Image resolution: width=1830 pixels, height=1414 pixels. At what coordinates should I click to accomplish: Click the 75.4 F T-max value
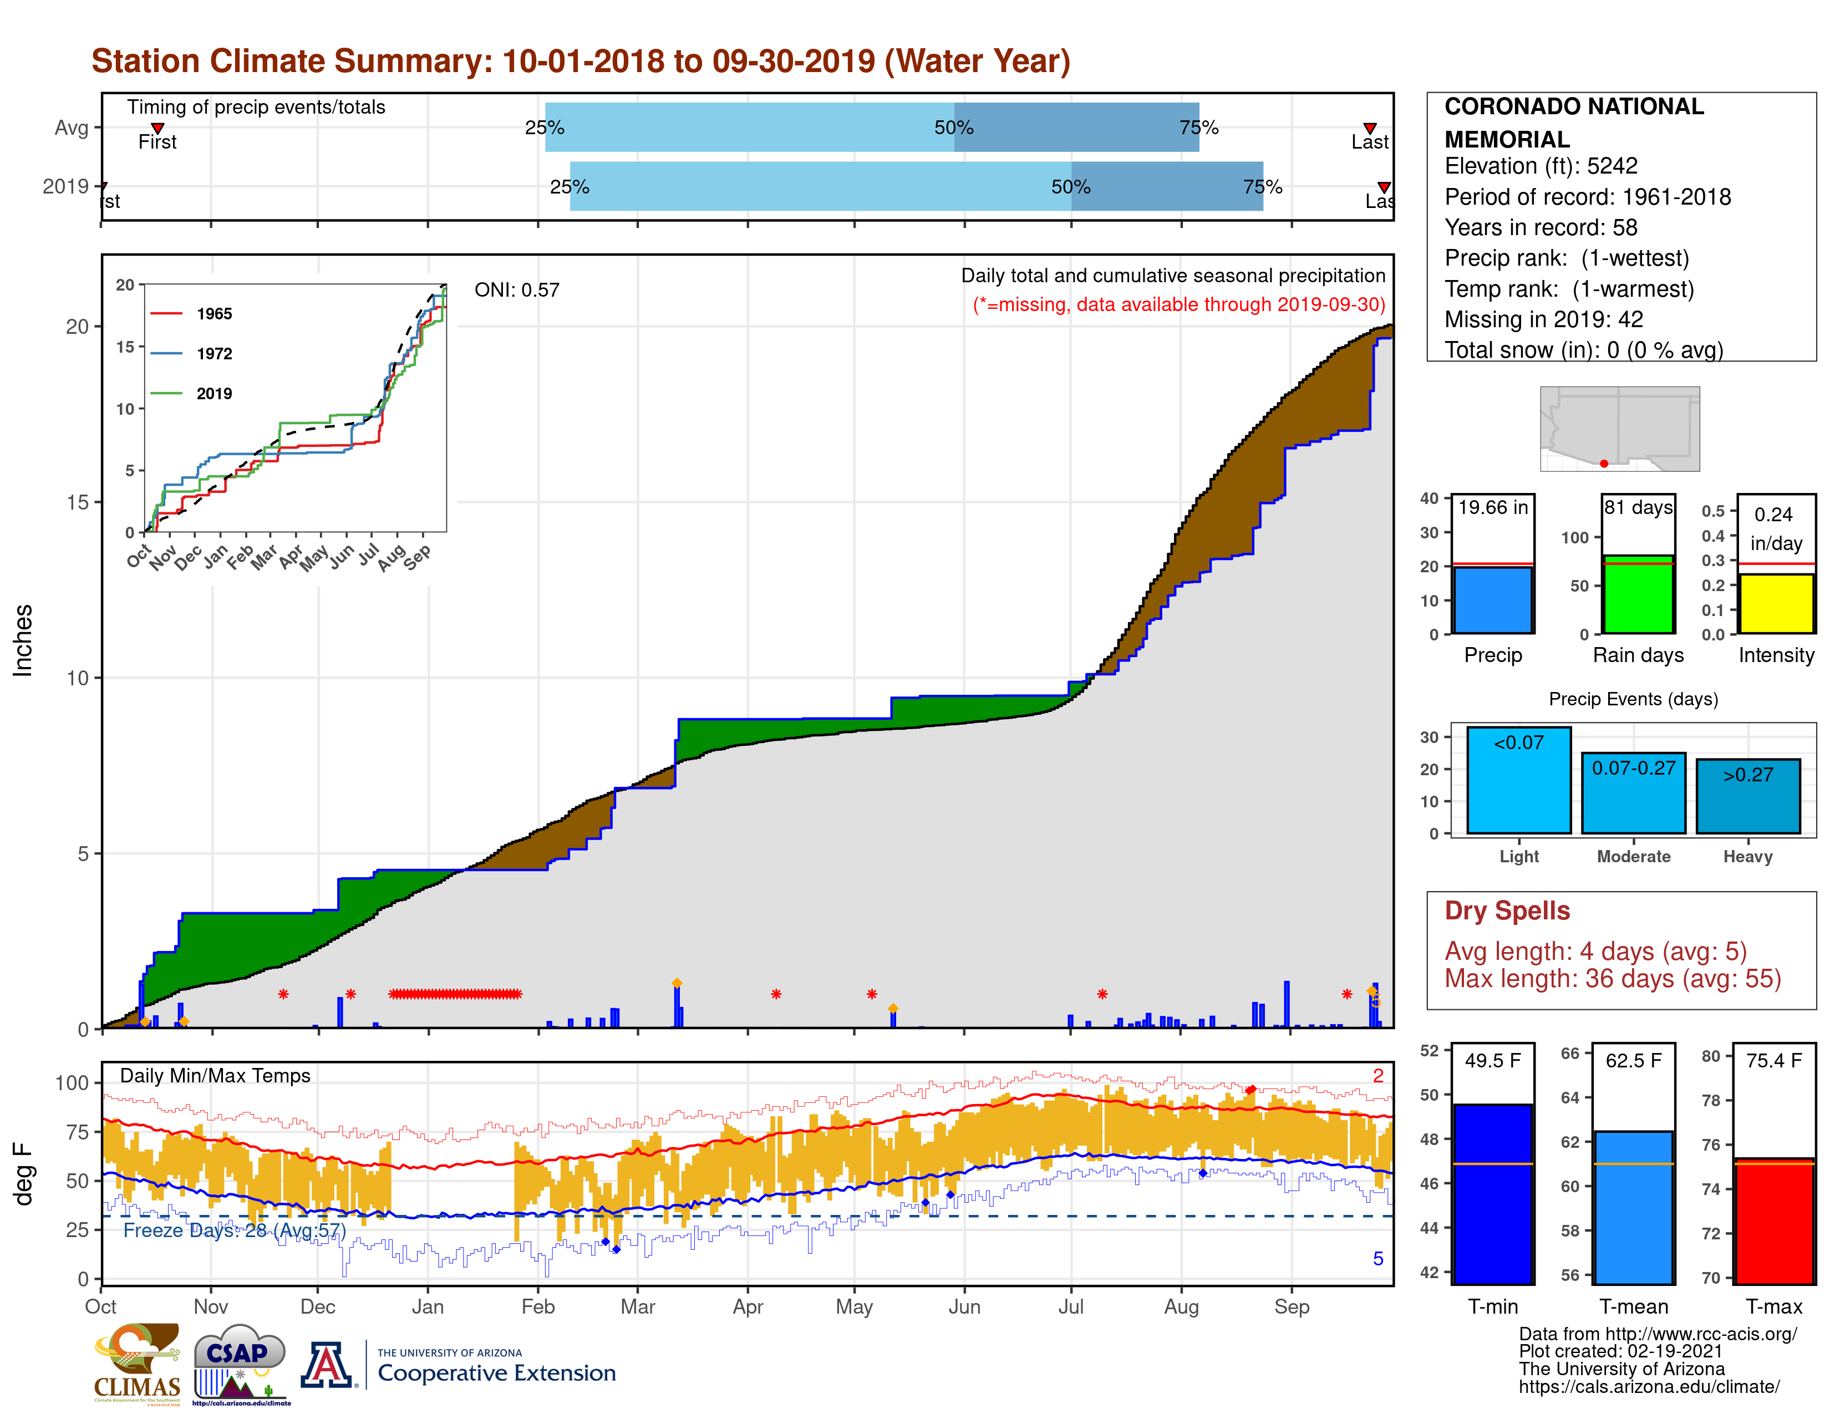click(1774, 1060)
